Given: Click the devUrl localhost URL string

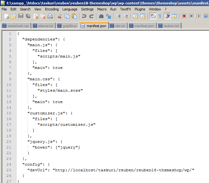Looking at the screenshot, I should [123, 170].
